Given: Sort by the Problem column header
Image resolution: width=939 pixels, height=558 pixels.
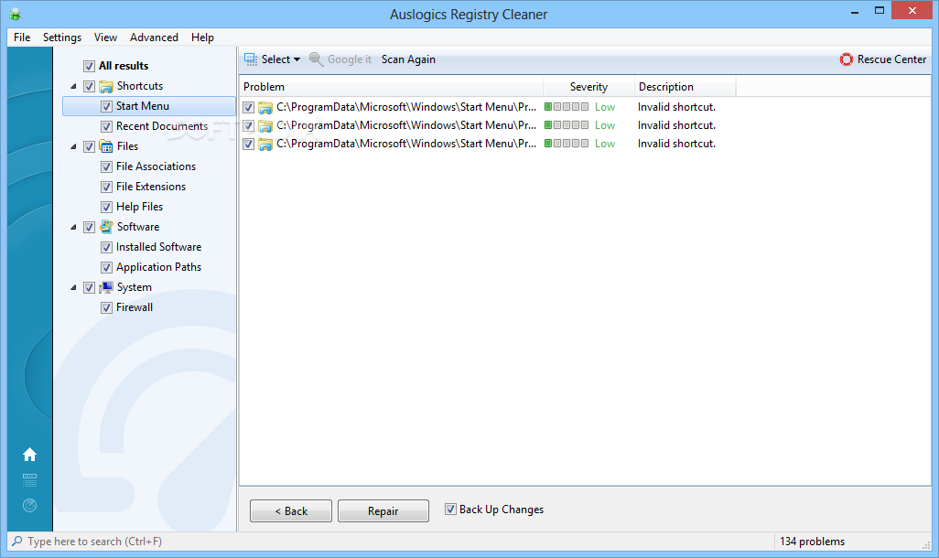Looking at the screenshot, I should click(x=391, y=87).
